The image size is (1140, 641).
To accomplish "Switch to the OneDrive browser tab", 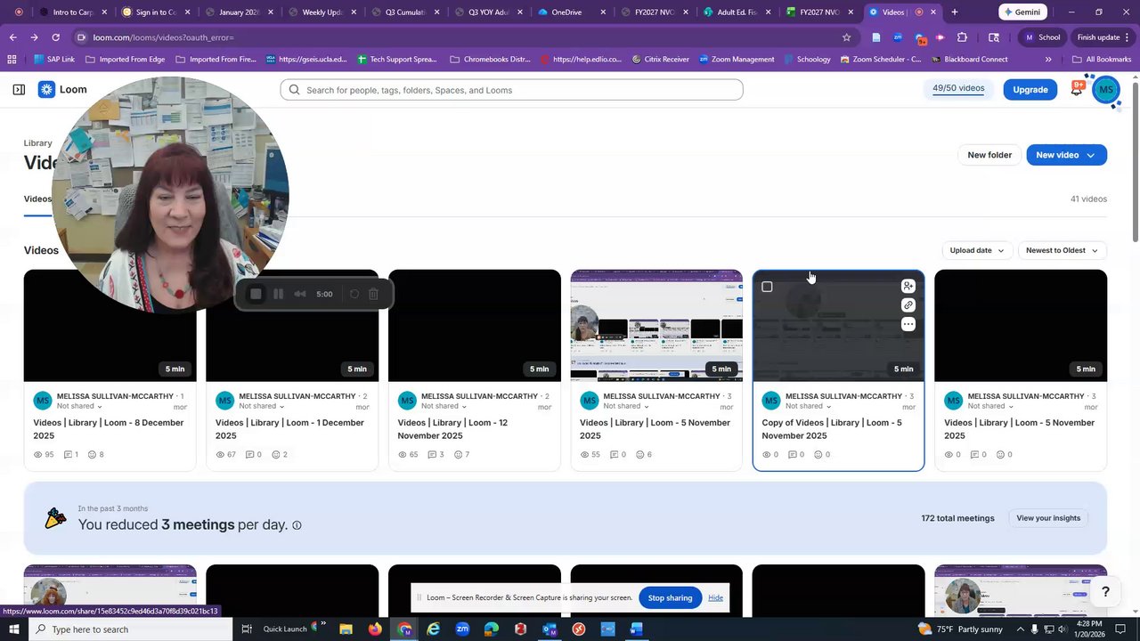I will pos(566,12).
